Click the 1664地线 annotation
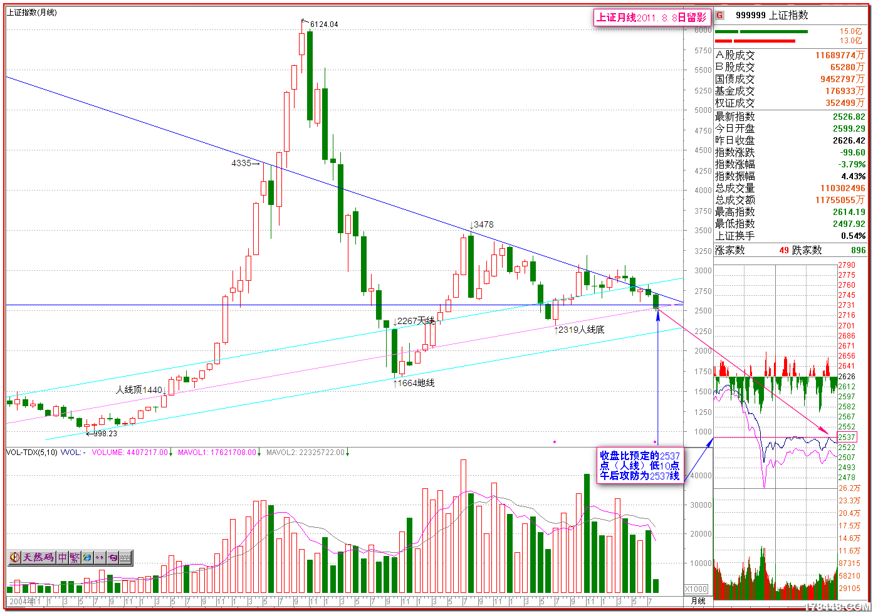Image resolution: width=873 pixels, height=613 pixels. pos(416,382)
